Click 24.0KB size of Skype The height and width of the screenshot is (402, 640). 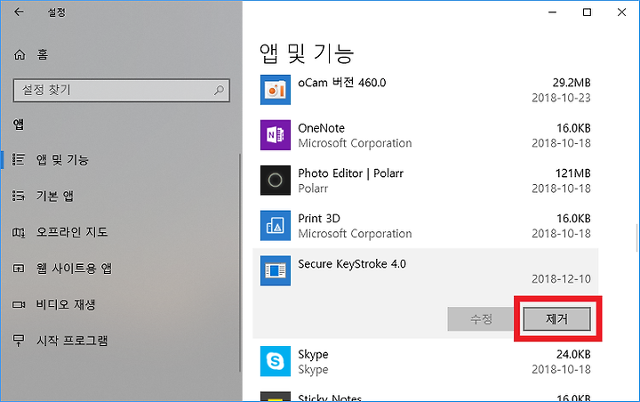click(x=573, y=355)
